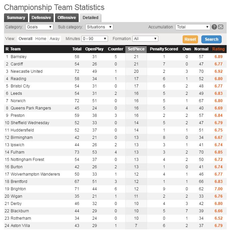Click the help question mark icon
The width and height of the screenshot is (229, 230).
[x=214, y=27]
